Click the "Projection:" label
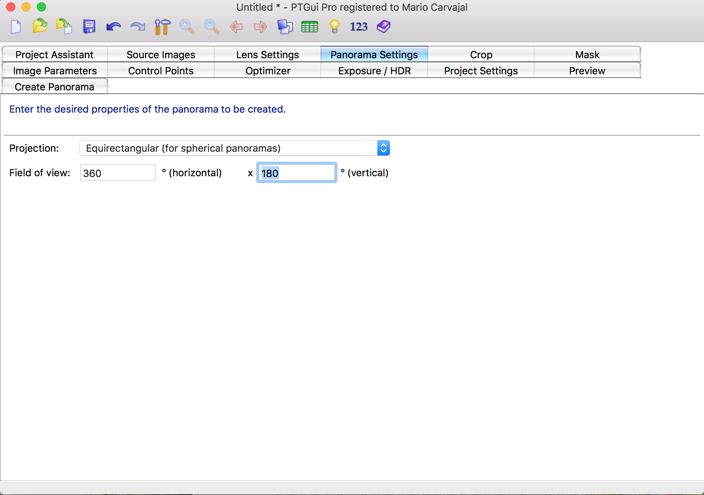Screen dimensions: 704x495 [34, 148]
